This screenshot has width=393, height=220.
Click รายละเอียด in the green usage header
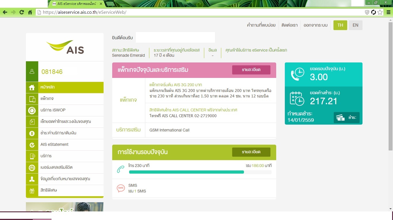(251, 152)
